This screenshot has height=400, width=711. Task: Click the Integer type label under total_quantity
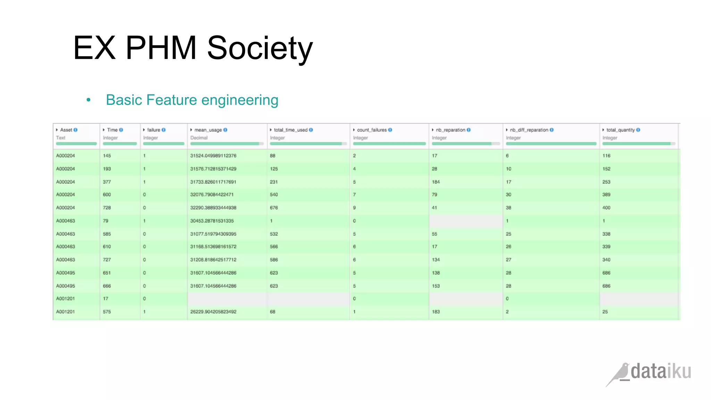point(610,138)
